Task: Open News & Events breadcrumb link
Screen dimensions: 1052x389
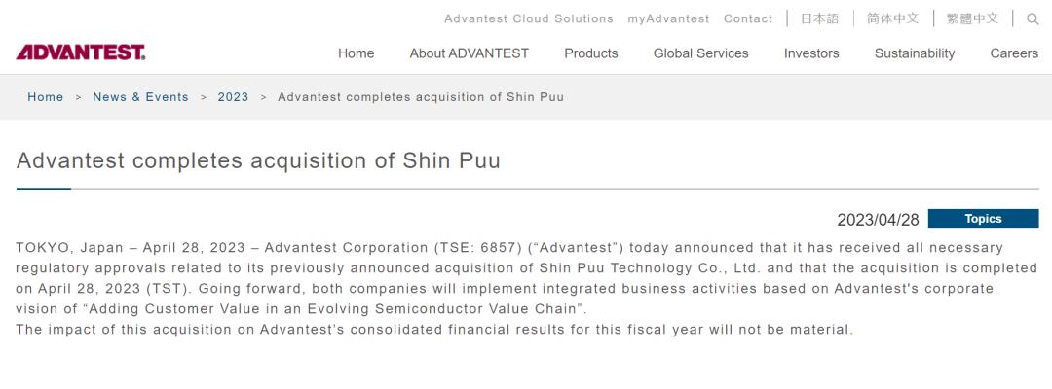Action: coord(140,97)
